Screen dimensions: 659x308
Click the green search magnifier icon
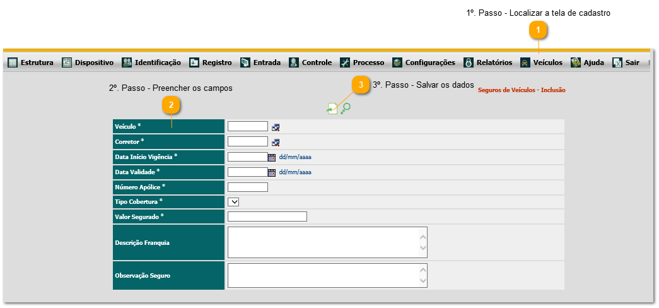pyautogui.click(x=346, y=108)
